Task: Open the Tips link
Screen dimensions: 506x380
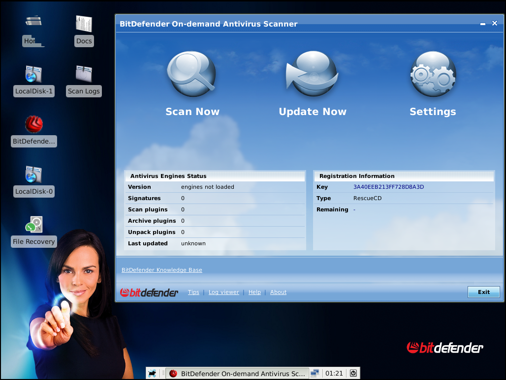Action: click(x=193, y=292)
